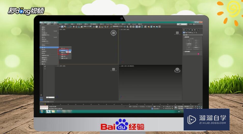Select Lights category in Create panel
Viewport: 243px width, 134px height.
tap(188, 33)
